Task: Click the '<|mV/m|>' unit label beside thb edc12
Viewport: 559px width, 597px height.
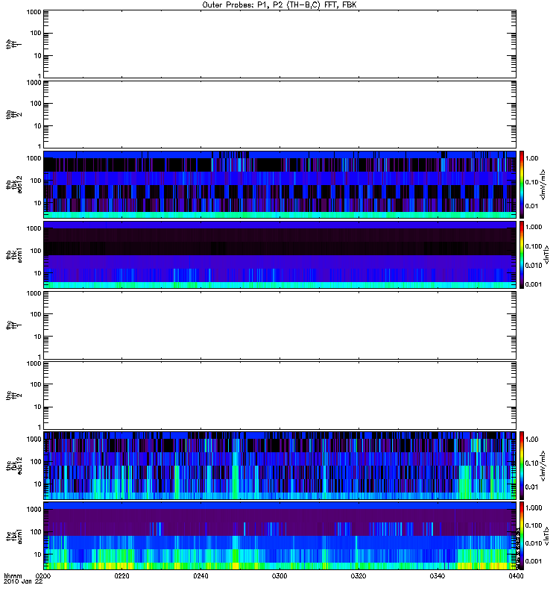Action: (x=543, y=184)
